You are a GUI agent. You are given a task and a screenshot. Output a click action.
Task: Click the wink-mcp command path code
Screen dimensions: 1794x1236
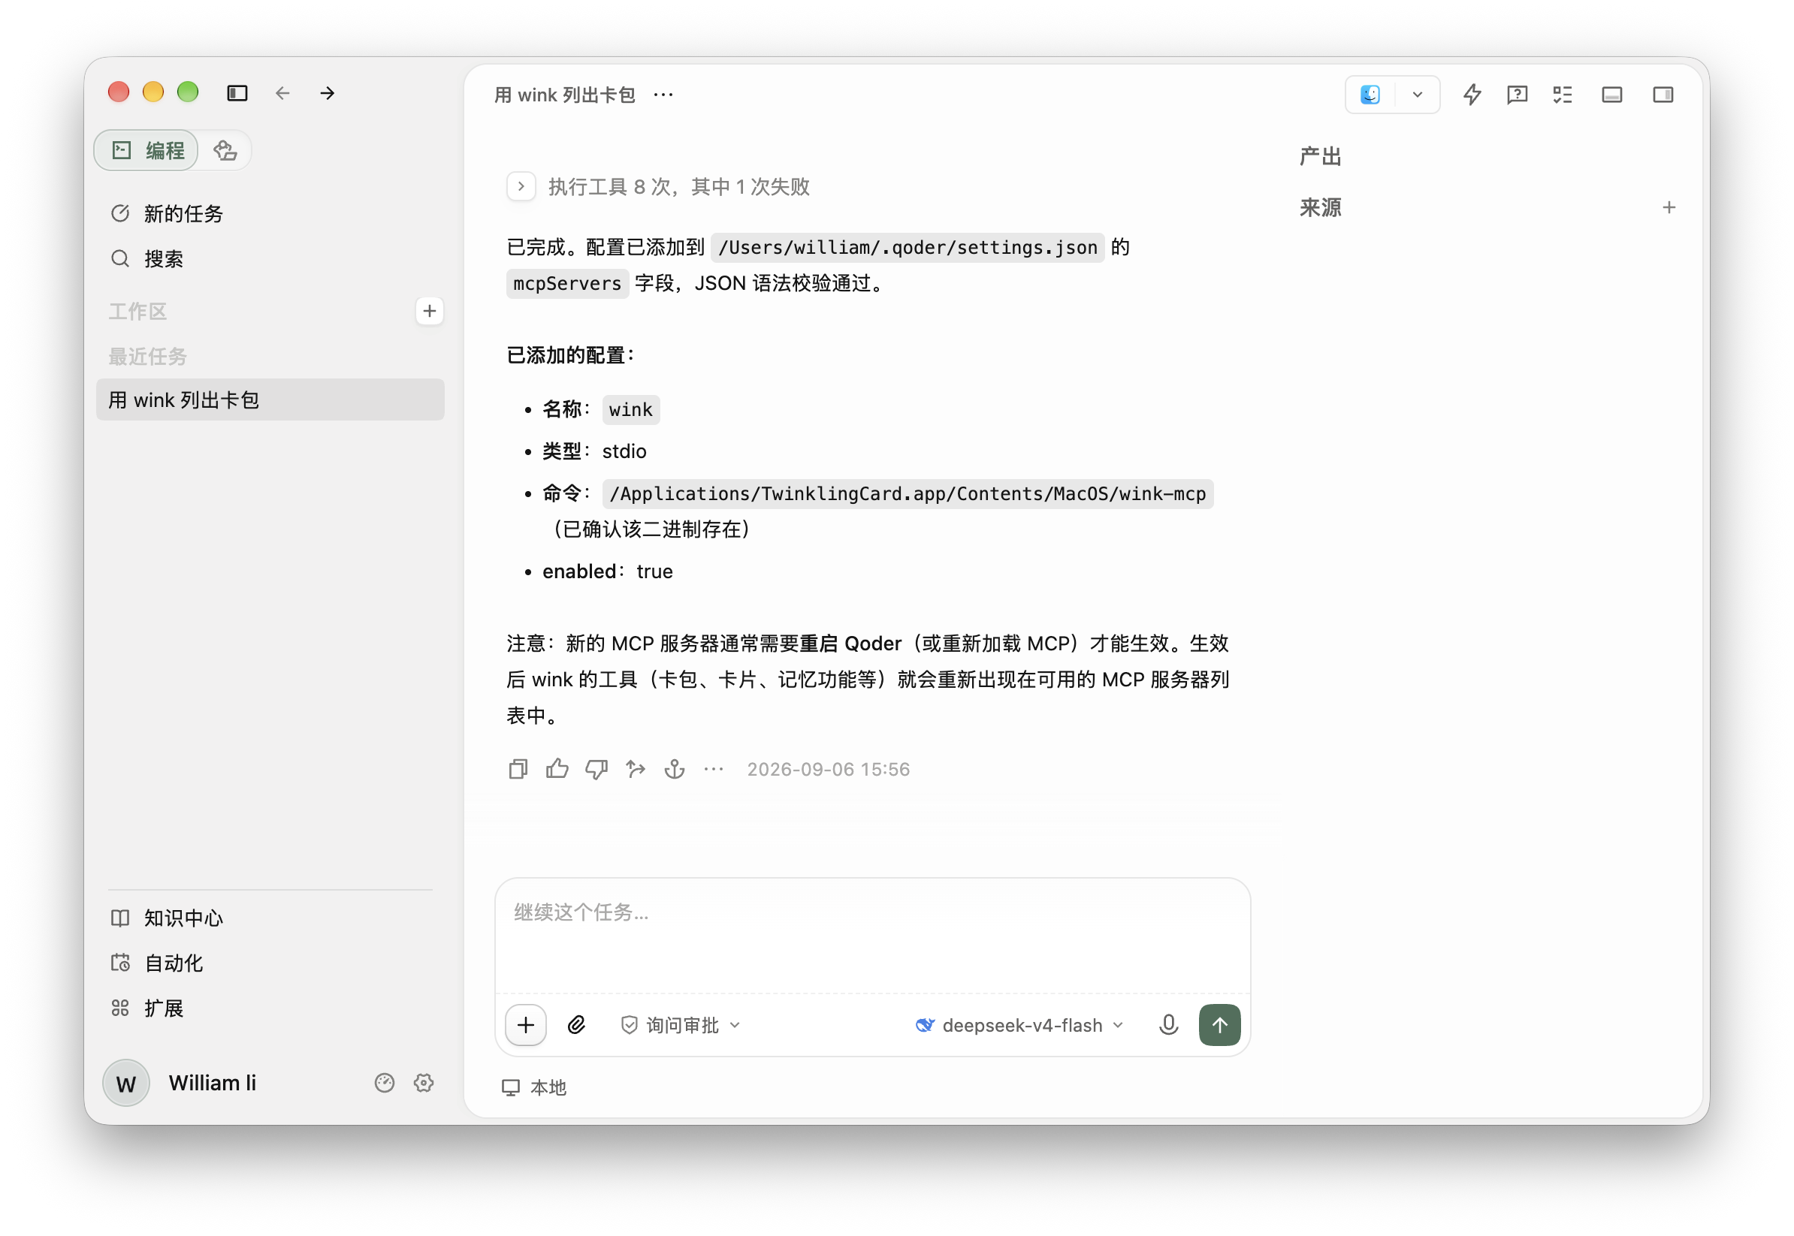pos(908,494)
